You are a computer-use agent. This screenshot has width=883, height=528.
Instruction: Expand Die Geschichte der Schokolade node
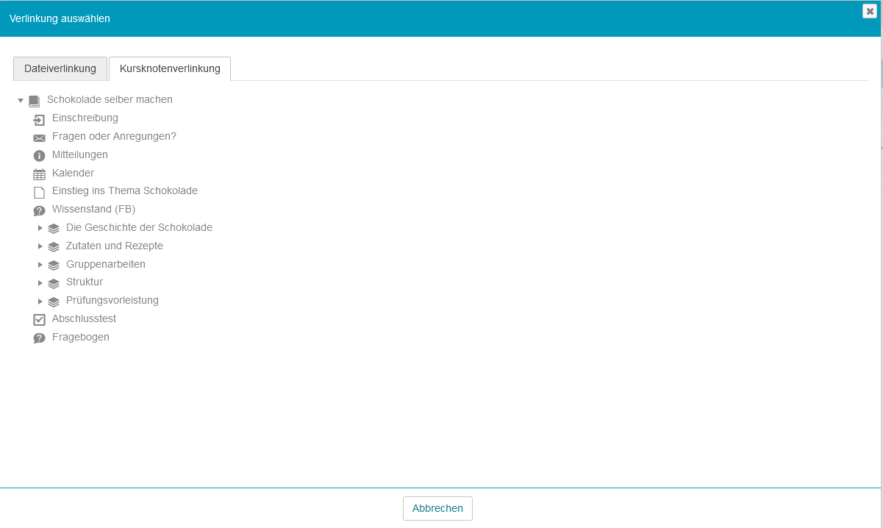[x=40, y=228]
